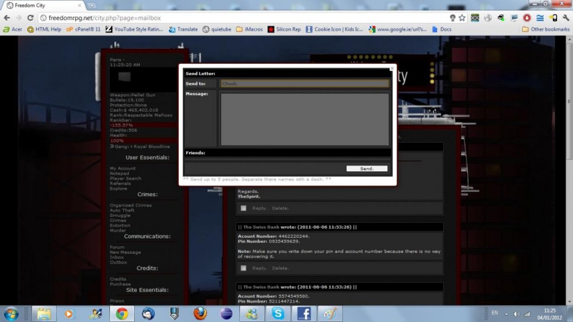Image resolution: width=573 pixels, height=322 pixels.
Task: Click the Send button in the letter dialog
Action: tap(367, 168)
